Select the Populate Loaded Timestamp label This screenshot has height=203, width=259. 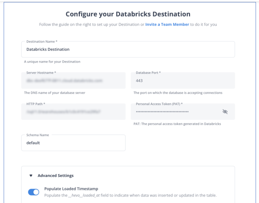pos(71,189)
